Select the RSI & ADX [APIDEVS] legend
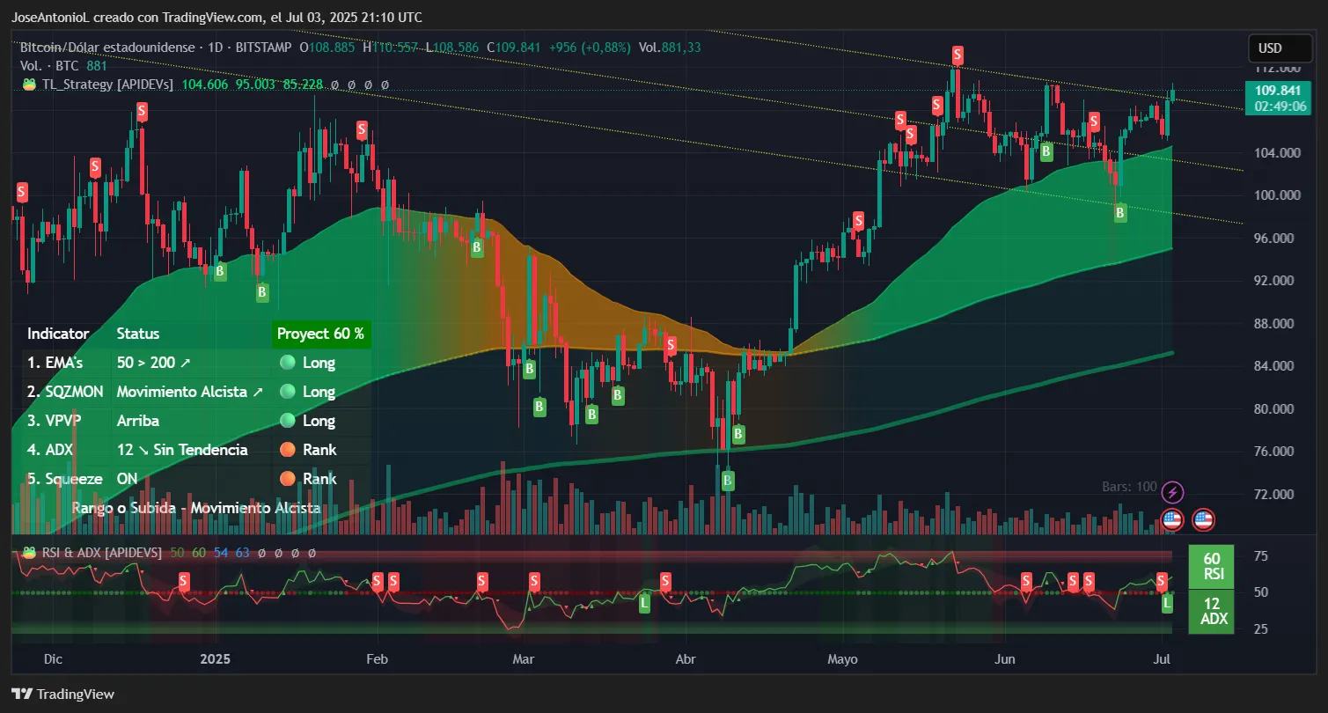 point(92,553)
